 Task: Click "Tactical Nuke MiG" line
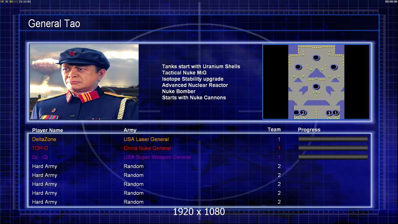click(184, 72)
